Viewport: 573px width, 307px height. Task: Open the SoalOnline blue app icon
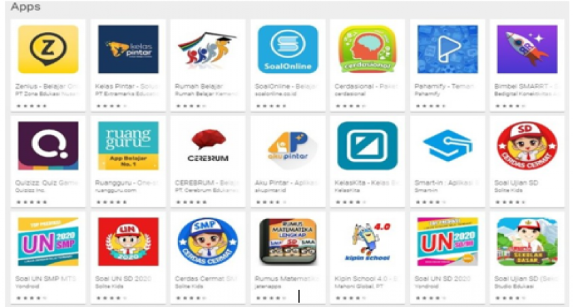point(288,49)
